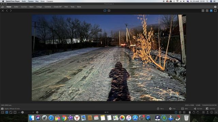
Task: Go to the next photo
Action: 11,11
